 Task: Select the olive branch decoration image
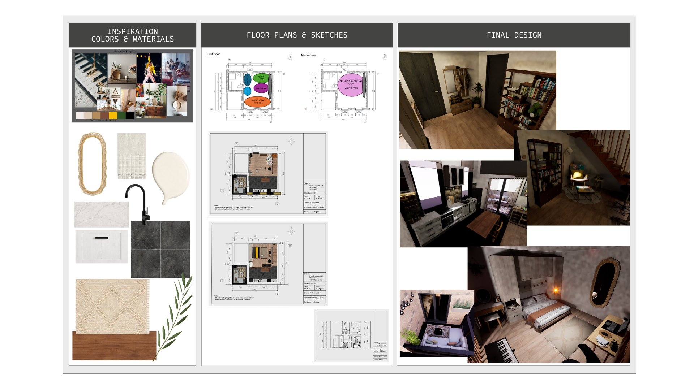coord(173,317)
